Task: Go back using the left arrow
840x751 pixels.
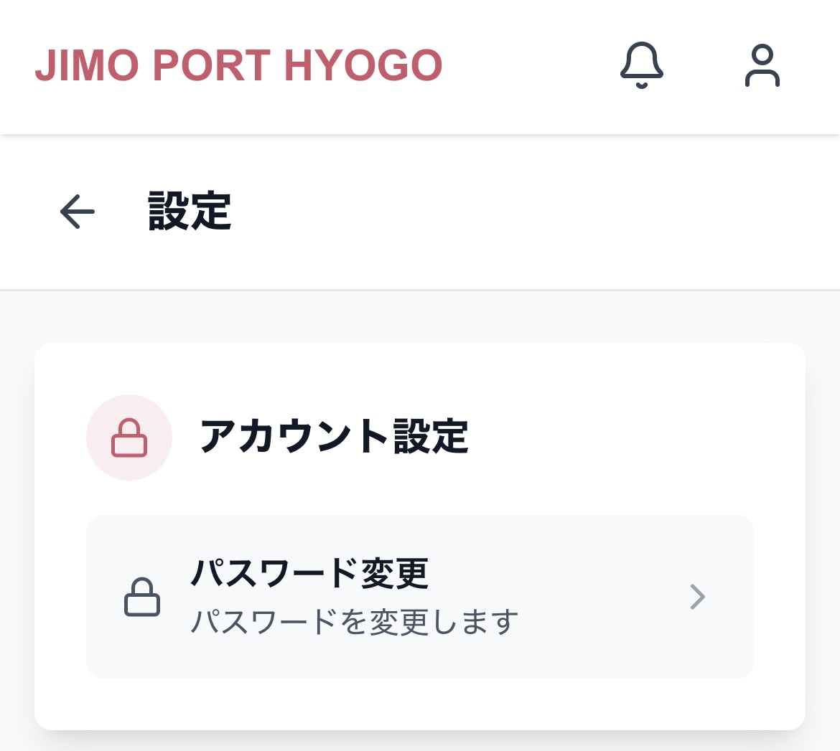Action: (78, 212)
